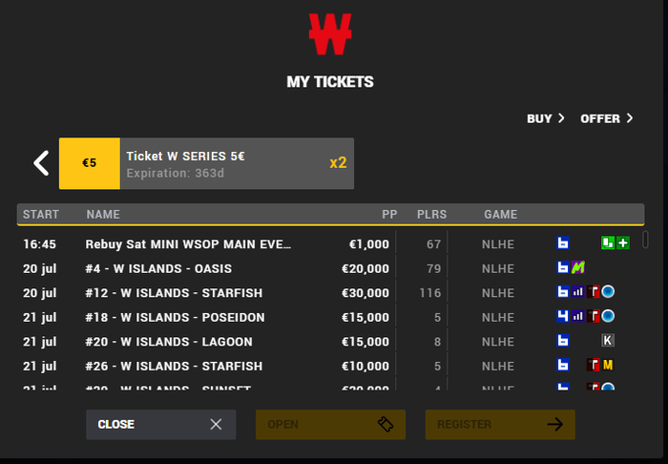Expand the BUY option
The width and height of the screenshot is (668, 464).
click(x=546, y=118)
